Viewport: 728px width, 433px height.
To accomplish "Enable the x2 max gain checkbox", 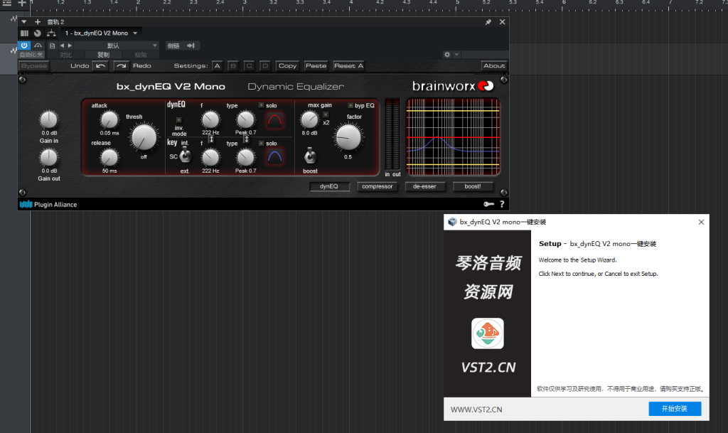I will (x=326, y=114).
